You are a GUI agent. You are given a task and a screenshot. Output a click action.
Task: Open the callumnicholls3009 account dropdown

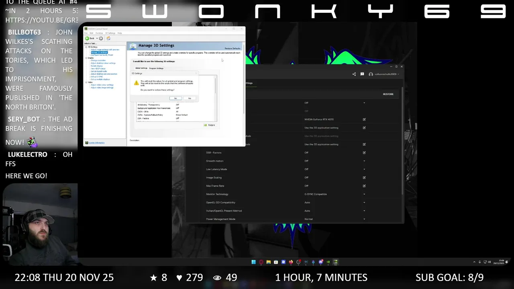click(x=384, y=74)
